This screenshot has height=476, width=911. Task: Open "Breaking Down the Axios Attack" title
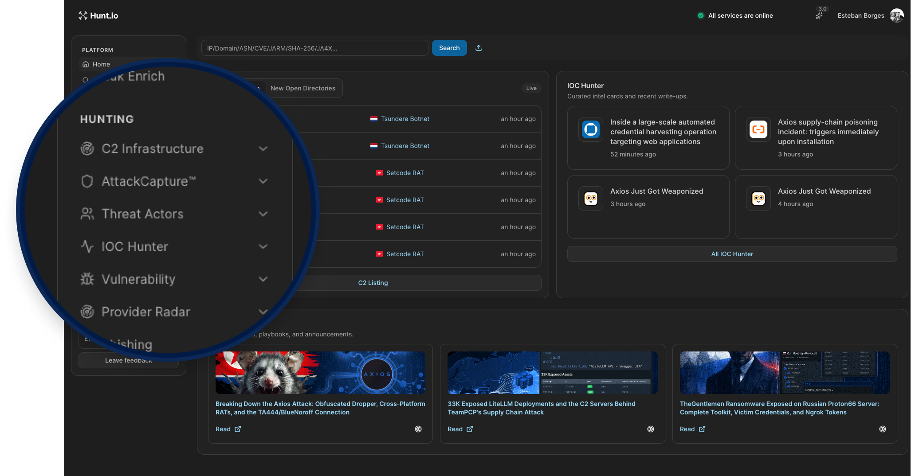click(x=320, y=408)
